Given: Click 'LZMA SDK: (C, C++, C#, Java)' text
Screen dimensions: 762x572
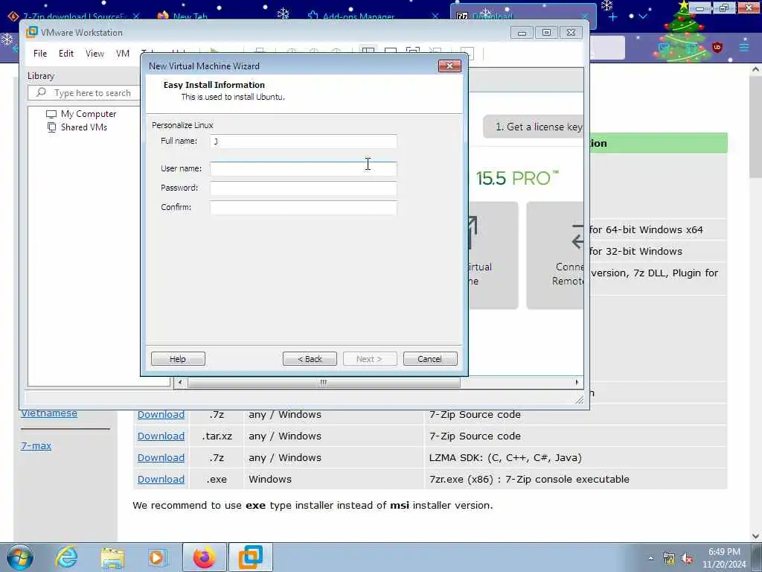Looking at the screenshot, I should pos(505,458).
